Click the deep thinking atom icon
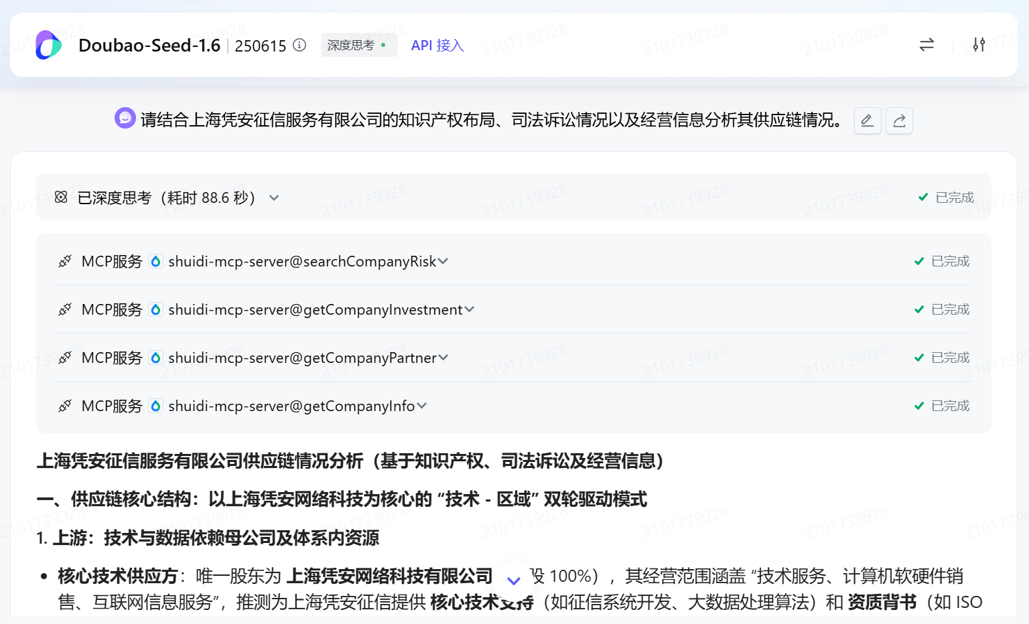The width and height of the screenshot is (1029, 624). click(61, 197)
